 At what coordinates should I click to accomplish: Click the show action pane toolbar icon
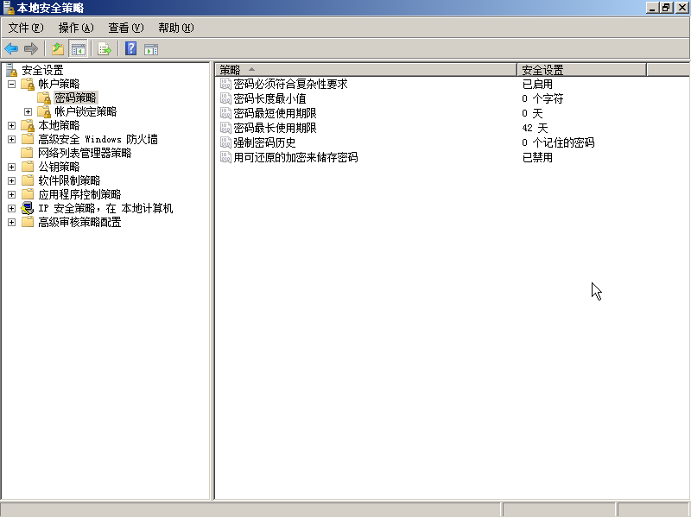[151, 48]
